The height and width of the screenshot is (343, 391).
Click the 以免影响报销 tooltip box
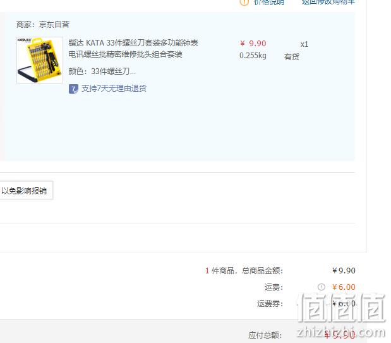pyautogui.click(x=26, y=190)
